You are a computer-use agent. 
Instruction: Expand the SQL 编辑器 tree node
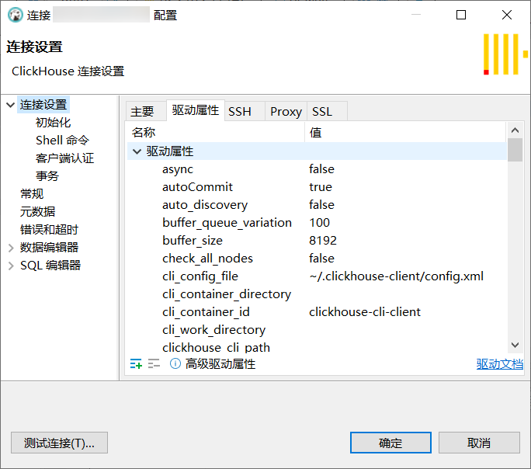click(x=10, y=266)
